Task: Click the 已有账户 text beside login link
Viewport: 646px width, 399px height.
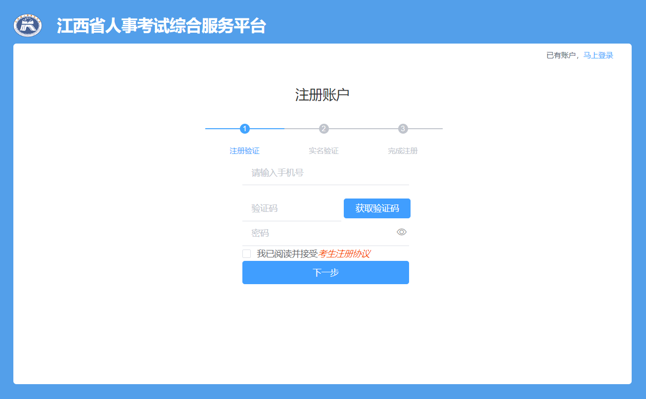Action: pos(561,55)
